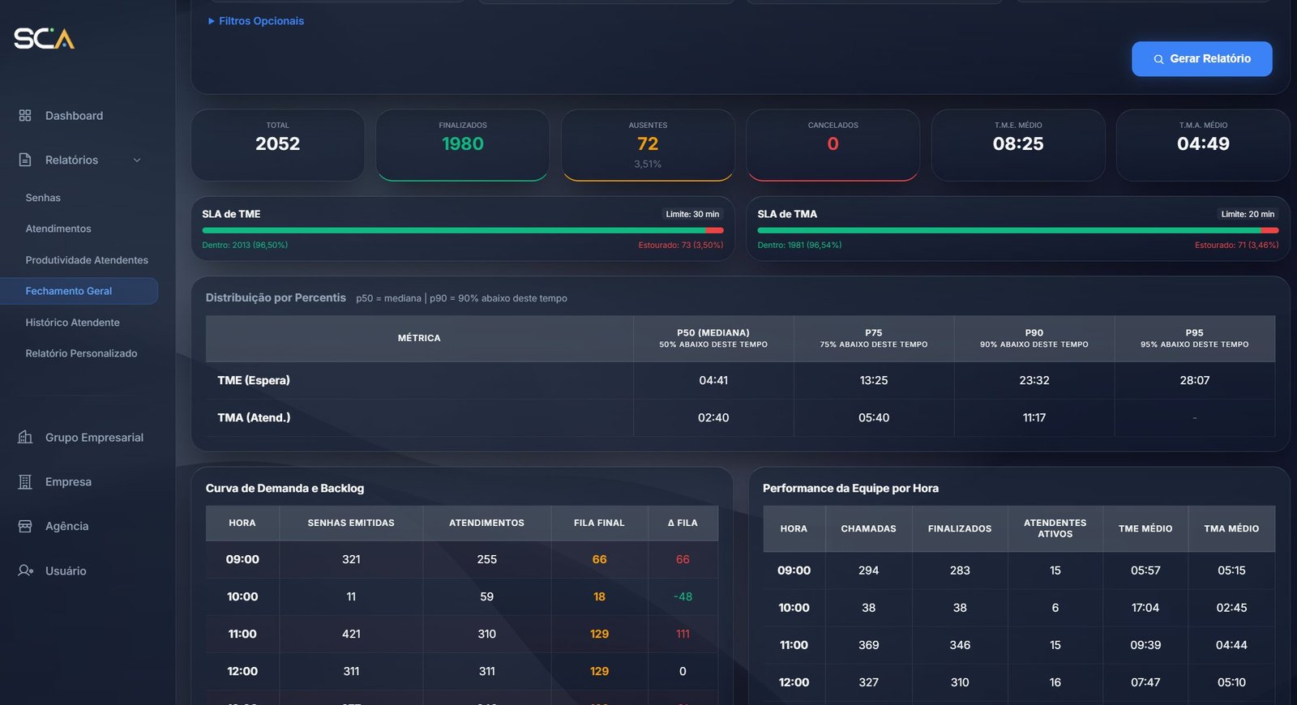
Task: Open the Senhas report
Action: point(43,198)
